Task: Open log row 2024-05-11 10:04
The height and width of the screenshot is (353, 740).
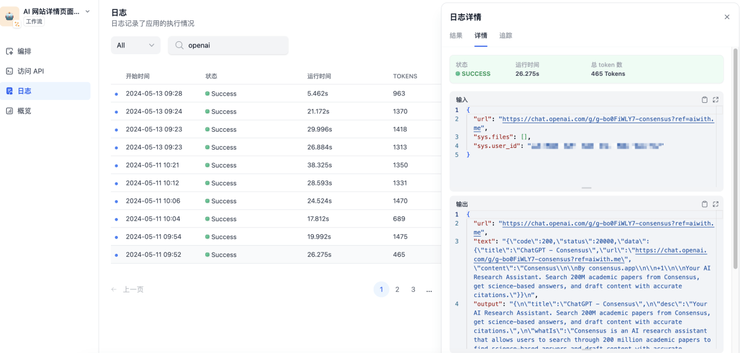Action: tap(276, 219)
